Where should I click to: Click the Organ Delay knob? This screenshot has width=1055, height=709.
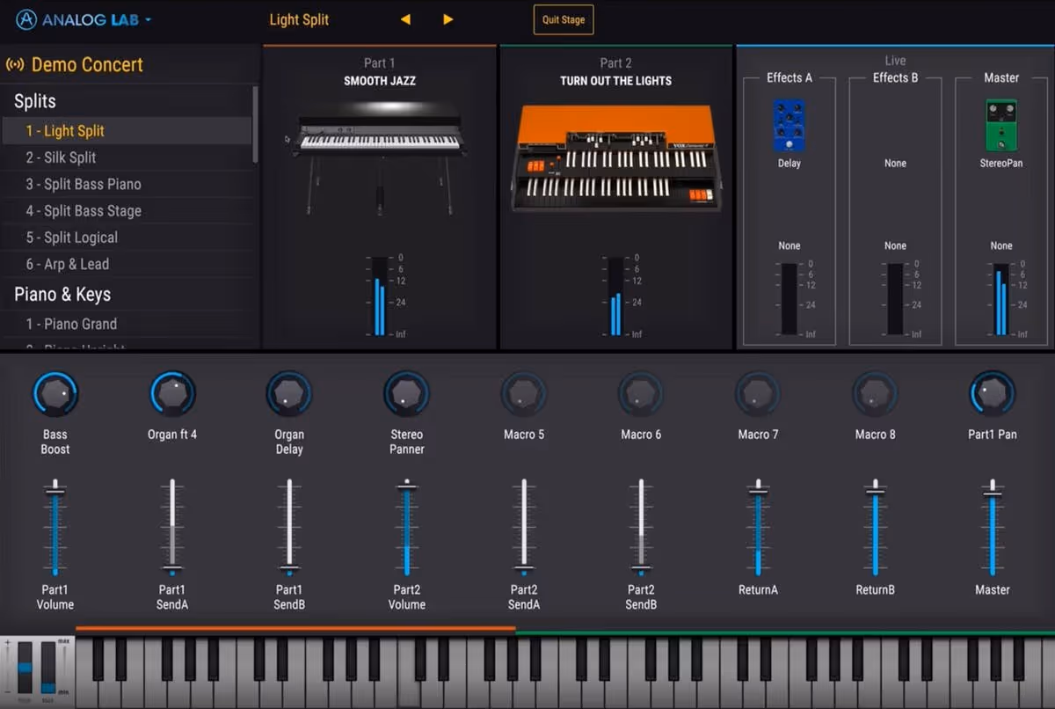289,394
